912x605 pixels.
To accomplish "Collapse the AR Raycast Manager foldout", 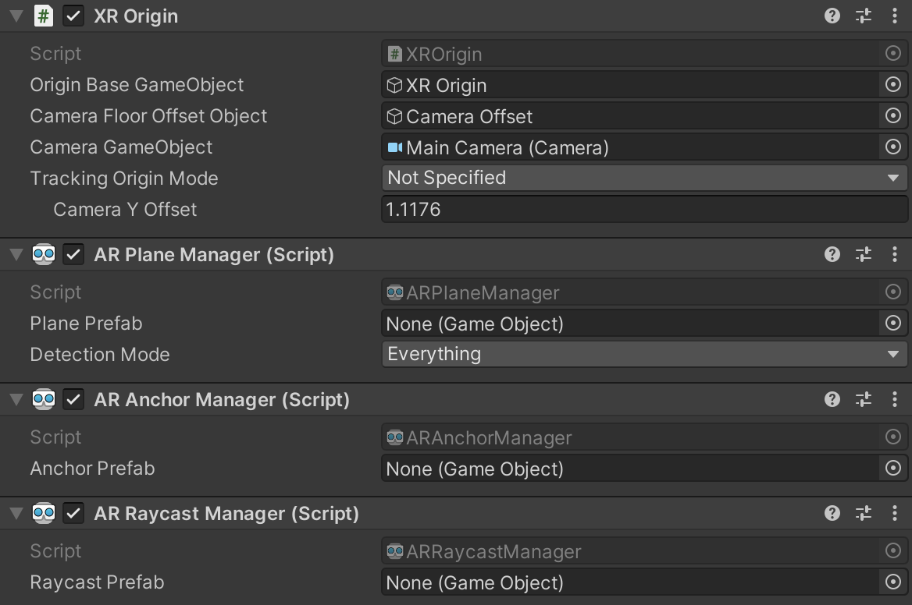I will point(16,513).
